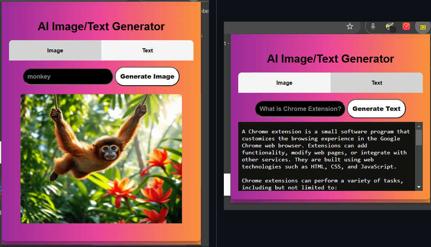Click the Generate Text button
Viewport: 431px width, 247px height.
[x=377, y=109]
